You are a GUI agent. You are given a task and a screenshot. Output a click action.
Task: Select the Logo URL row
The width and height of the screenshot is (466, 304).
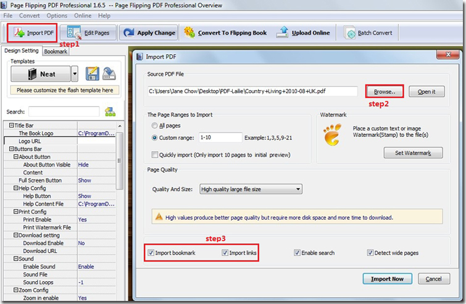60,141
